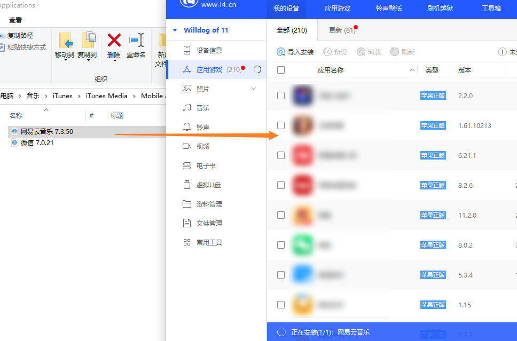Click the Copy to (复制到) icon
Screen dimensions: 517x341
tap(88, 41)
